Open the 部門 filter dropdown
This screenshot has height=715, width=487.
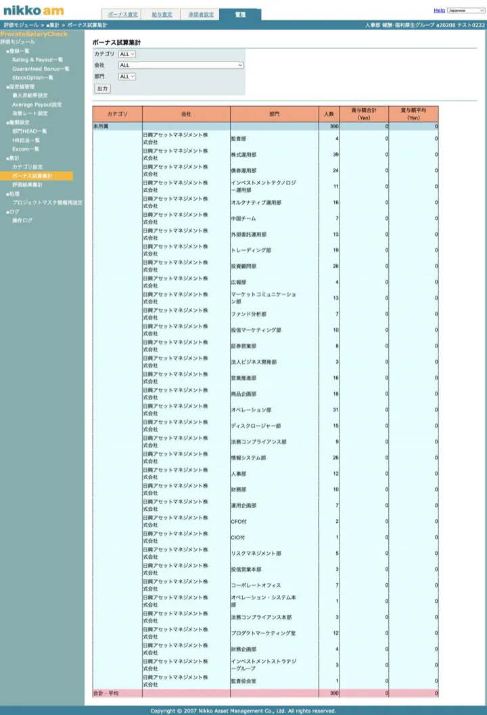tap(127, 76)
